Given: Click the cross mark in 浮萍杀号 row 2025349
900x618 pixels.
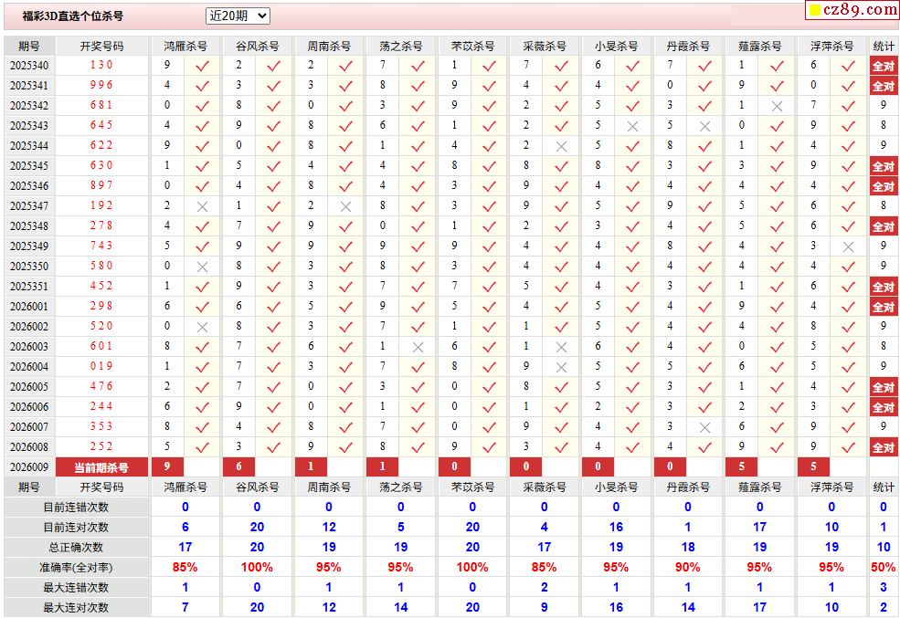Looking at the screenshot, I should tap(848, 246).
